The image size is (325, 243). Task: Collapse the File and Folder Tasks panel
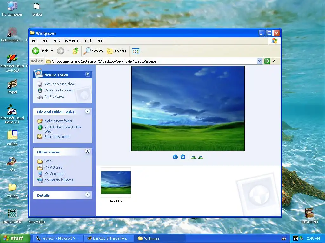pyautogui.click(x=88, y=111)
